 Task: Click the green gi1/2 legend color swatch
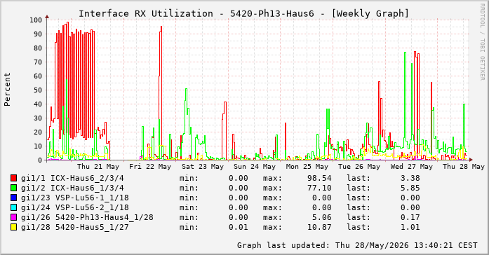[x=13, y=188]
